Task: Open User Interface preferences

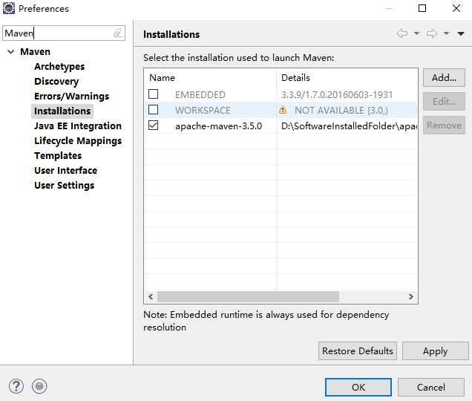Action: [x=65, y=170]
